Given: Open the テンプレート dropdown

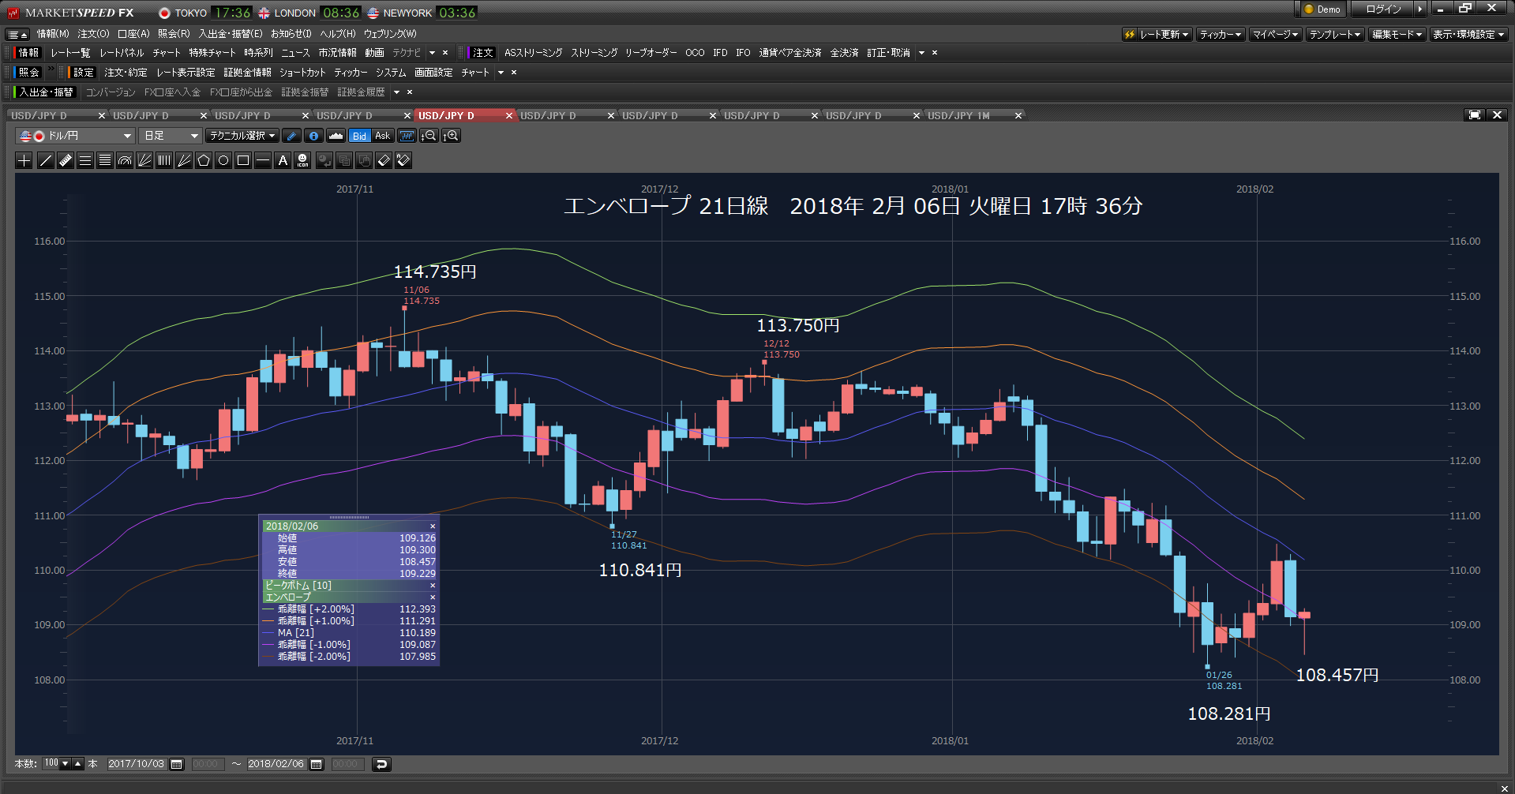Looking at the screenshot, I should [1335, 35].
